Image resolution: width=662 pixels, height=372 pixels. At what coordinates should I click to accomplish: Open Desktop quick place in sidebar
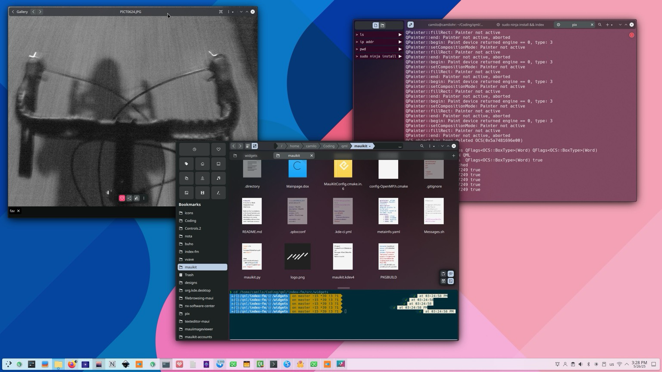point(219,164)
